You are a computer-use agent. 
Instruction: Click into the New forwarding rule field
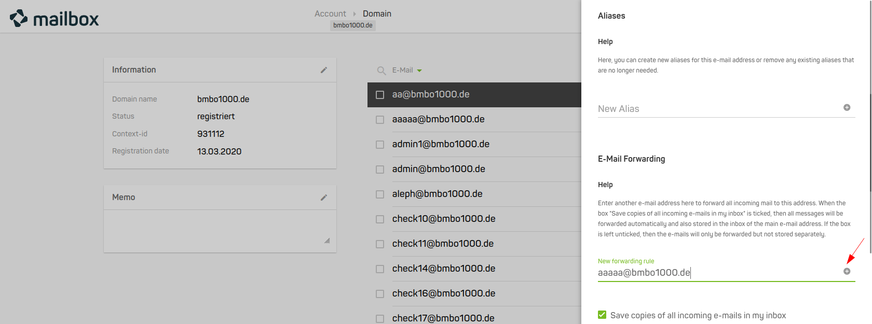coord(716,273)
